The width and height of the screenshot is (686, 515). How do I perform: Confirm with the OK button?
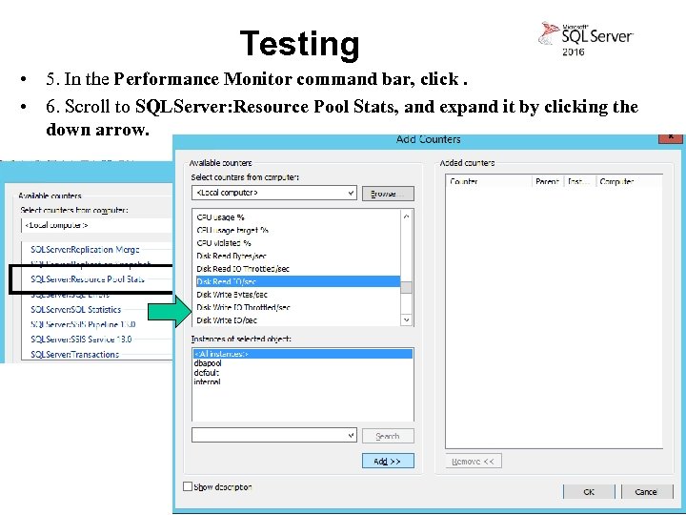tap(589, 492)
